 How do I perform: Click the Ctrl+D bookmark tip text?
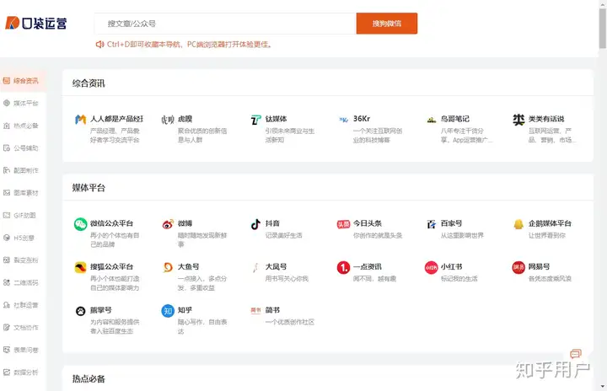pos(190,45)
